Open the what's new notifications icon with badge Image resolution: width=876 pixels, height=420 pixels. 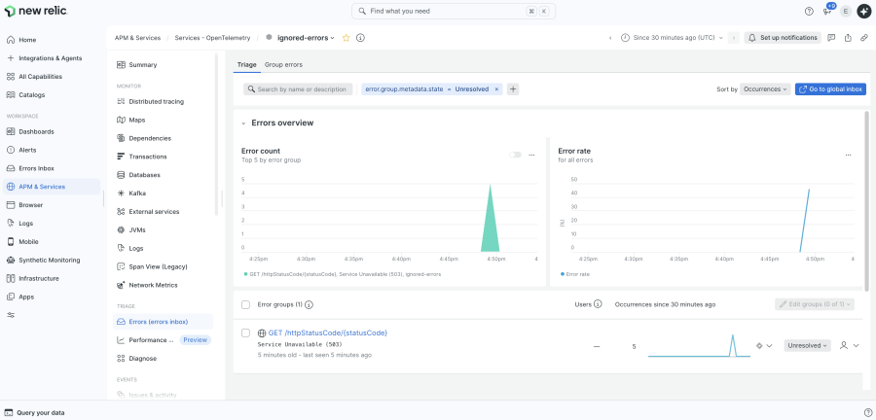(x=828, y=11)
